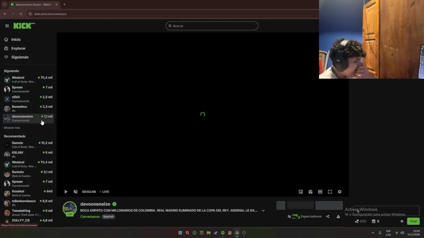
Task: Open the zEkO channel
Action: (28, 99)
